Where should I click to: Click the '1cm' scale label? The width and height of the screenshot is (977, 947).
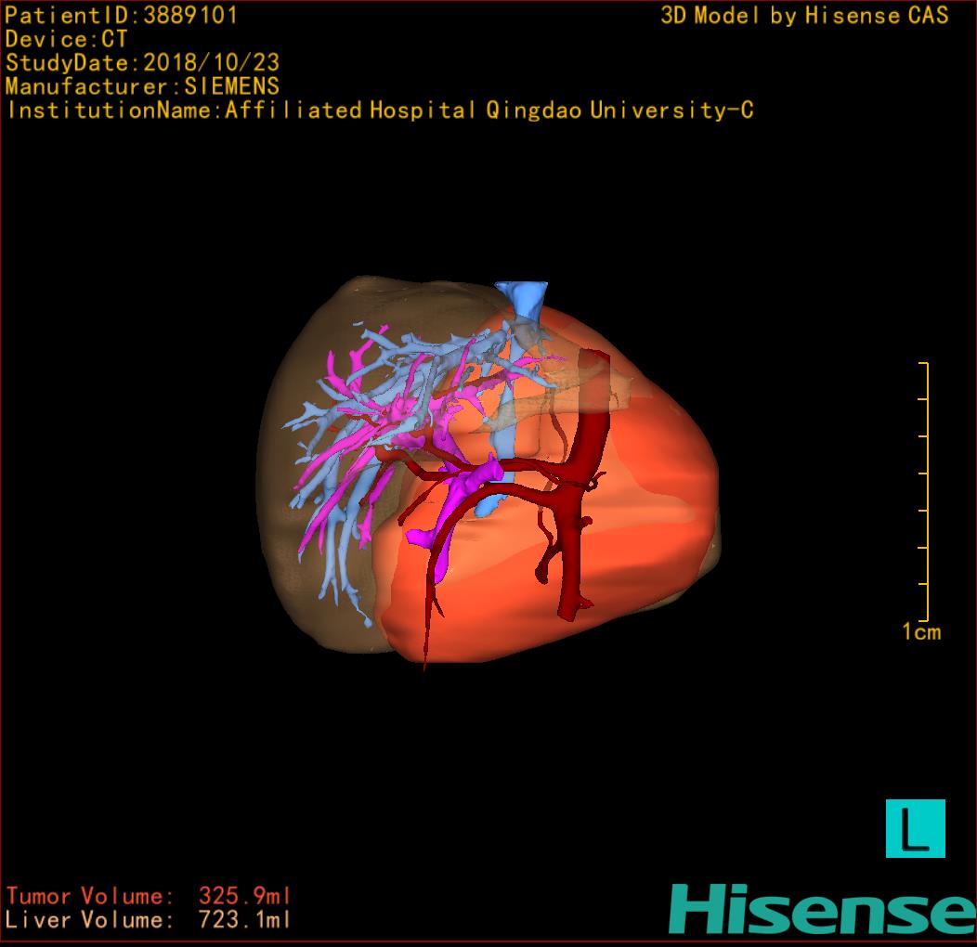(x=921, y=631)
